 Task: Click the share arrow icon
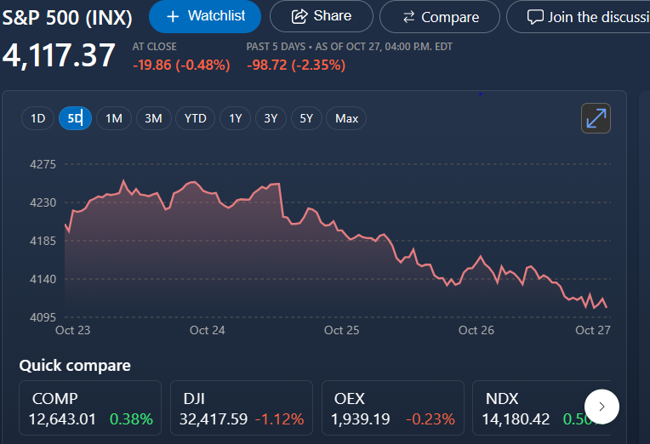pos(299,16)
